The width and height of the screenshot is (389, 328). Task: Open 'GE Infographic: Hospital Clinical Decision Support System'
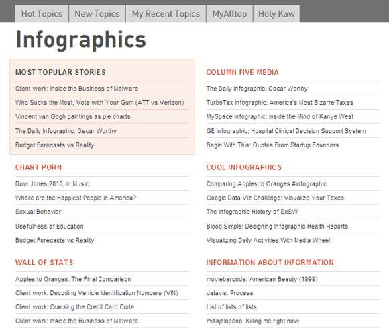286,131
